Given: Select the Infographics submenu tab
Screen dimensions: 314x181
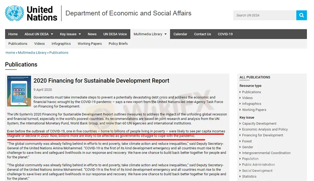Looking at the screenshot, I should click(61, 44).
